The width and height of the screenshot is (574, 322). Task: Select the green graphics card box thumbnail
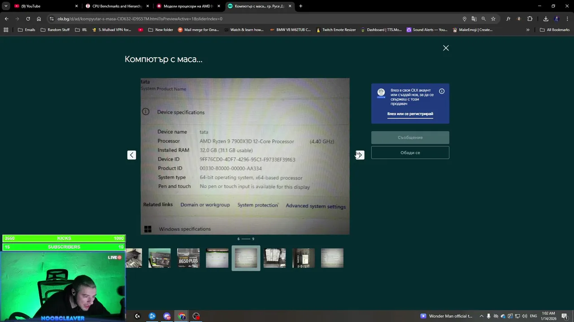tap(160, 258)
